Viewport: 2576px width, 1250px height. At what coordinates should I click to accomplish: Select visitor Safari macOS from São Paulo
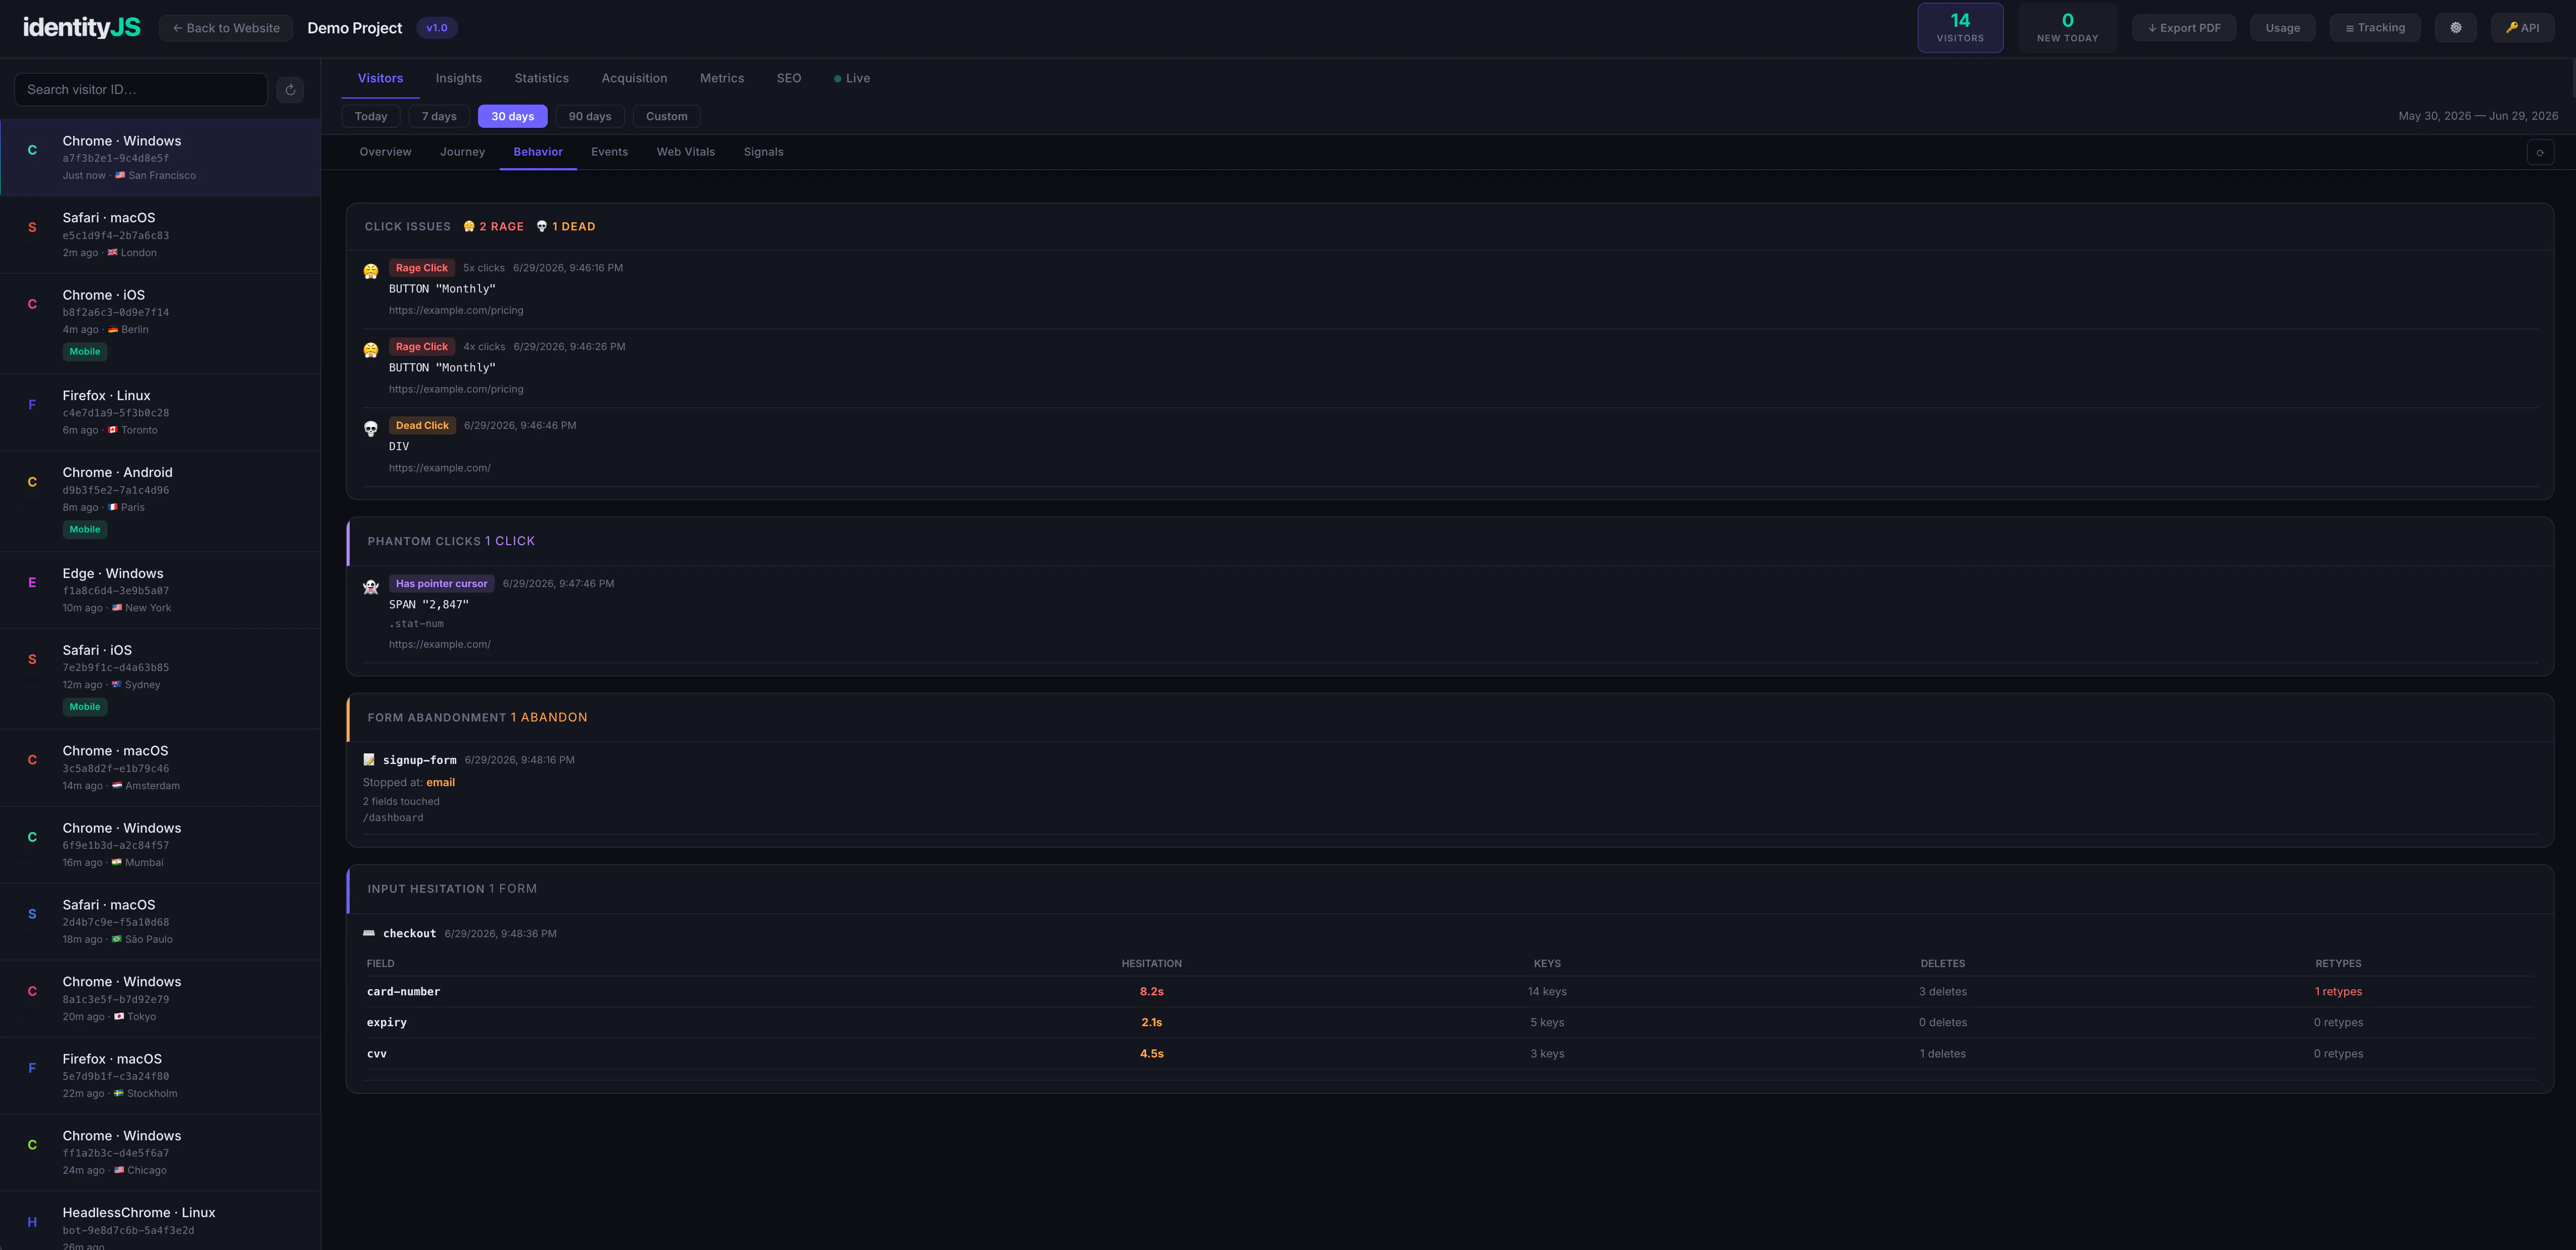[x=160, y=922]
